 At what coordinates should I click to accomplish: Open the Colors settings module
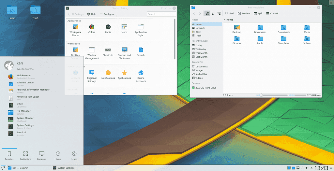pyautogui.click(x=92, y=29)
